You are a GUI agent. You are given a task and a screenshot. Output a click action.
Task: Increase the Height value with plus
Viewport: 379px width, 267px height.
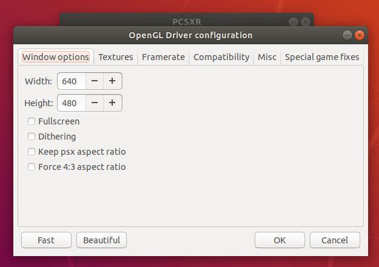point(112,103)
